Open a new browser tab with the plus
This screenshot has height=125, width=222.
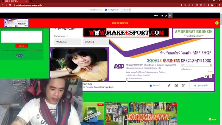31,1
